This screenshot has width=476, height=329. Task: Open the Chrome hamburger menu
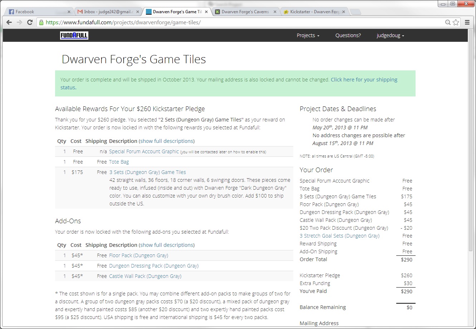pyautogui.click(x=467, y=22)
